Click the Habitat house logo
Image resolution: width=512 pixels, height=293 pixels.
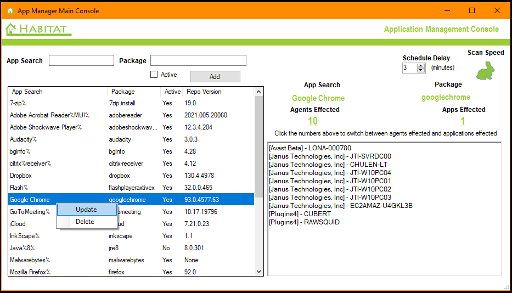point(38,30)
